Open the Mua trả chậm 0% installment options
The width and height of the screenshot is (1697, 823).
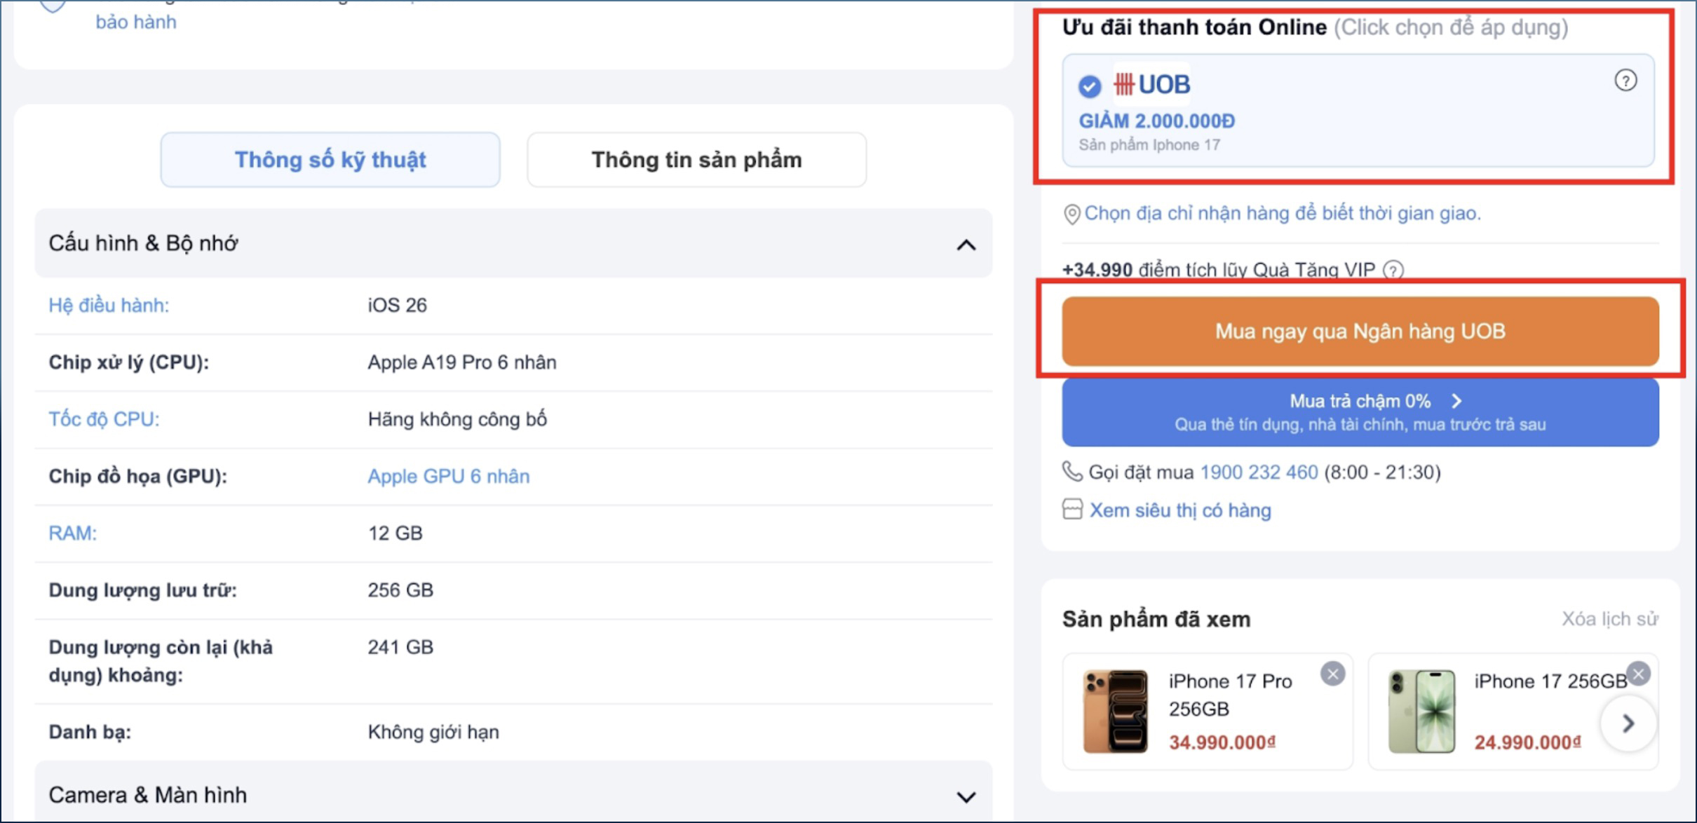[x=1360, y=412]
